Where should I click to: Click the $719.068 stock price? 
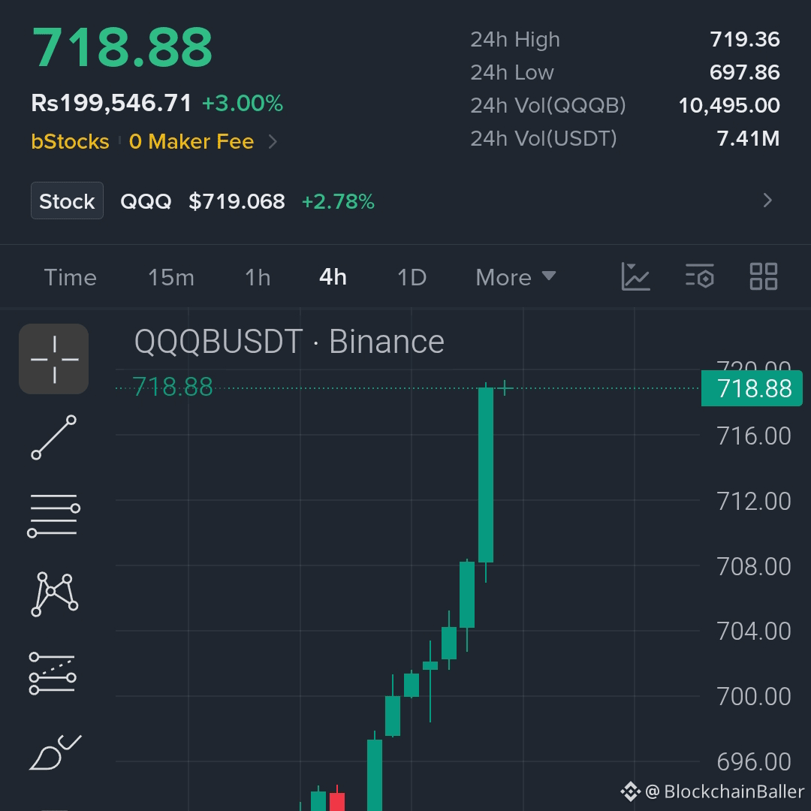[x=237, y=201]
